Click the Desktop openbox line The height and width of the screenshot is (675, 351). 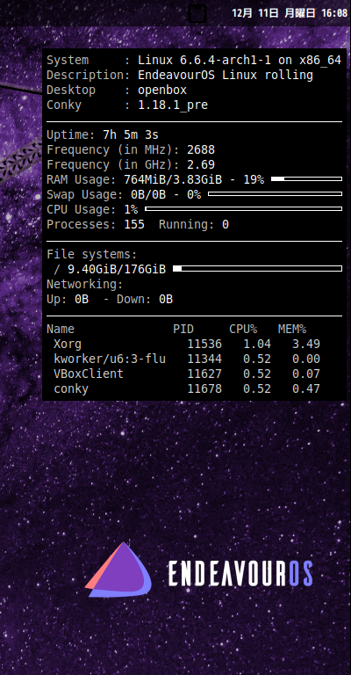pos(117,90)
